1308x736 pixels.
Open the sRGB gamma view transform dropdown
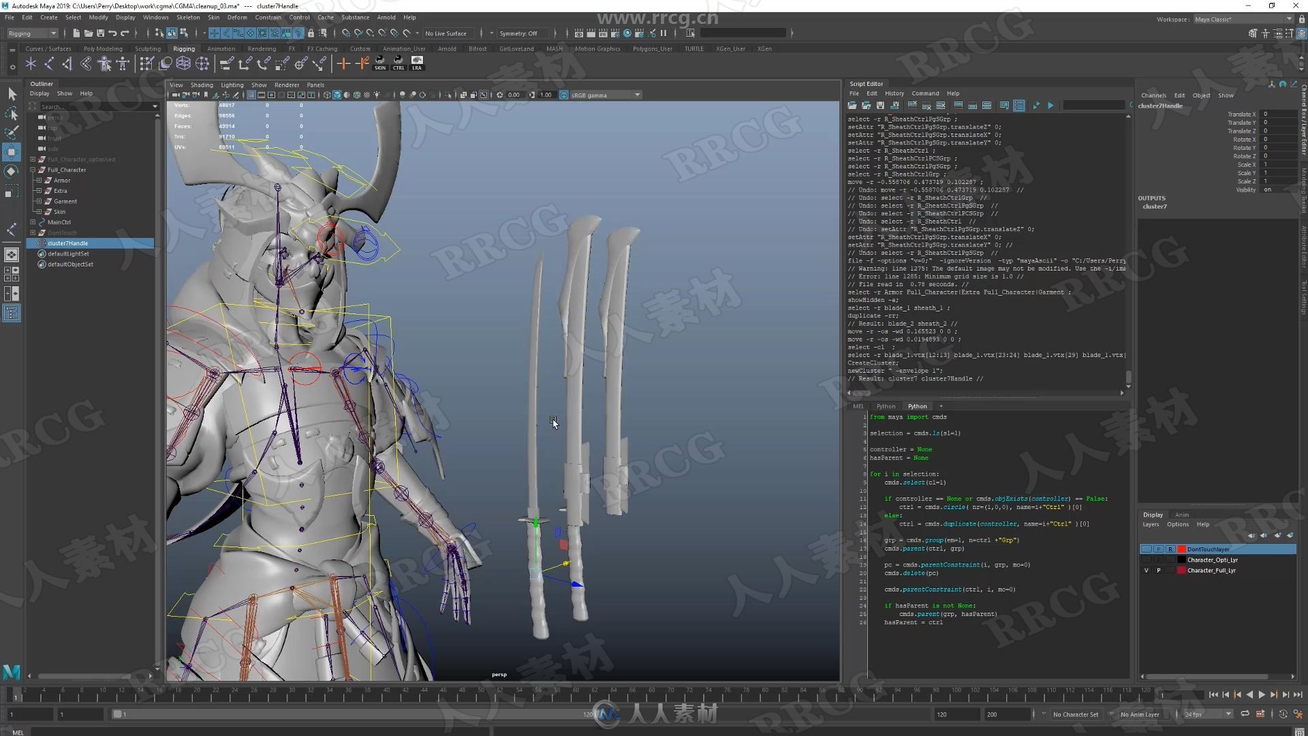coord(605,95)
